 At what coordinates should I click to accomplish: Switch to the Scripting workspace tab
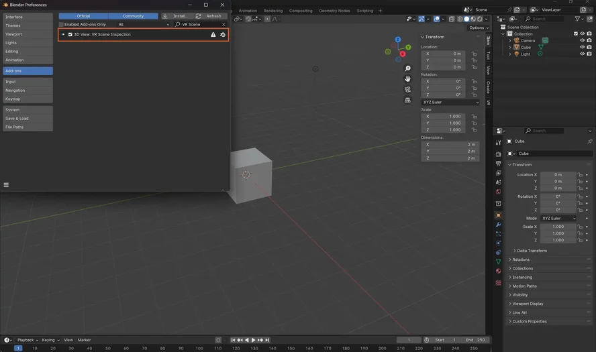coord(364,11)
